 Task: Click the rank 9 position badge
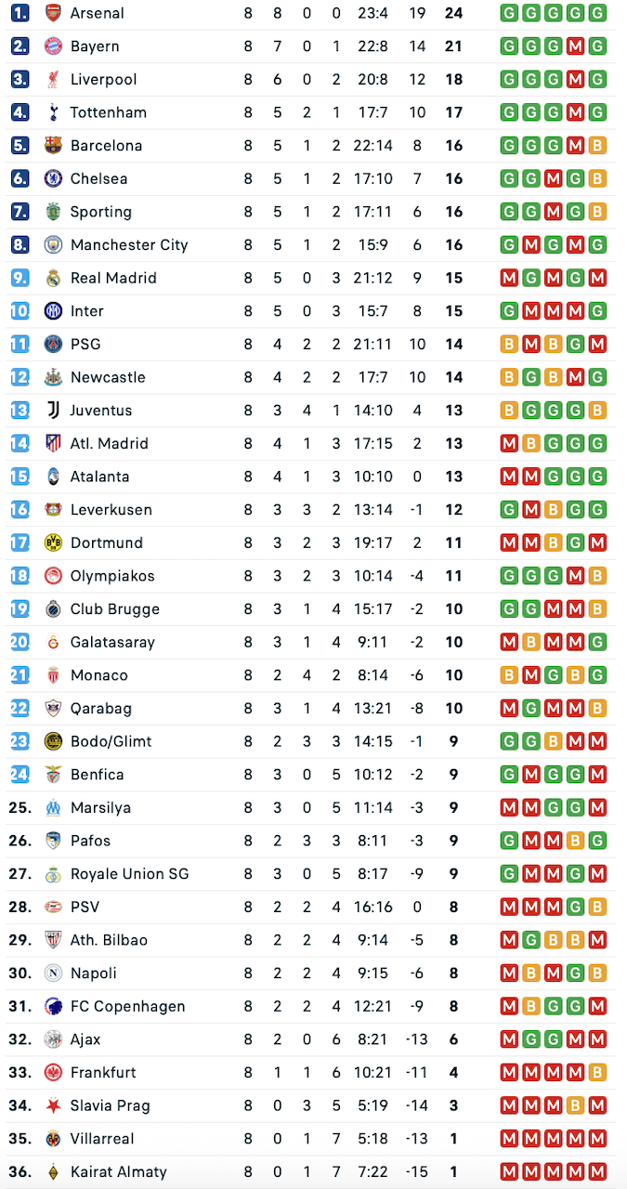coord(20,278)
